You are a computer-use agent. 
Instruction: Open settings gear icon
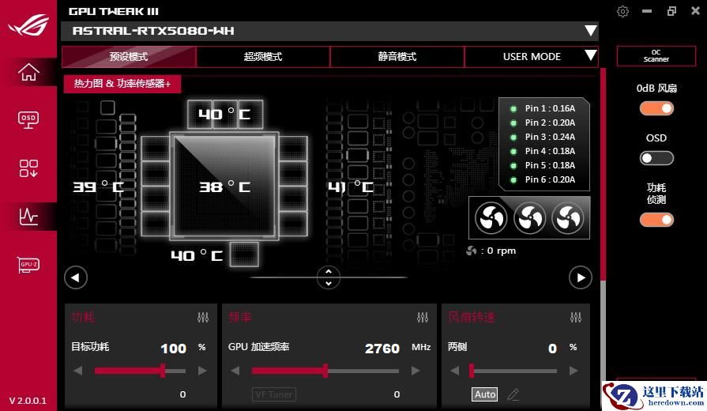(622, 11)
